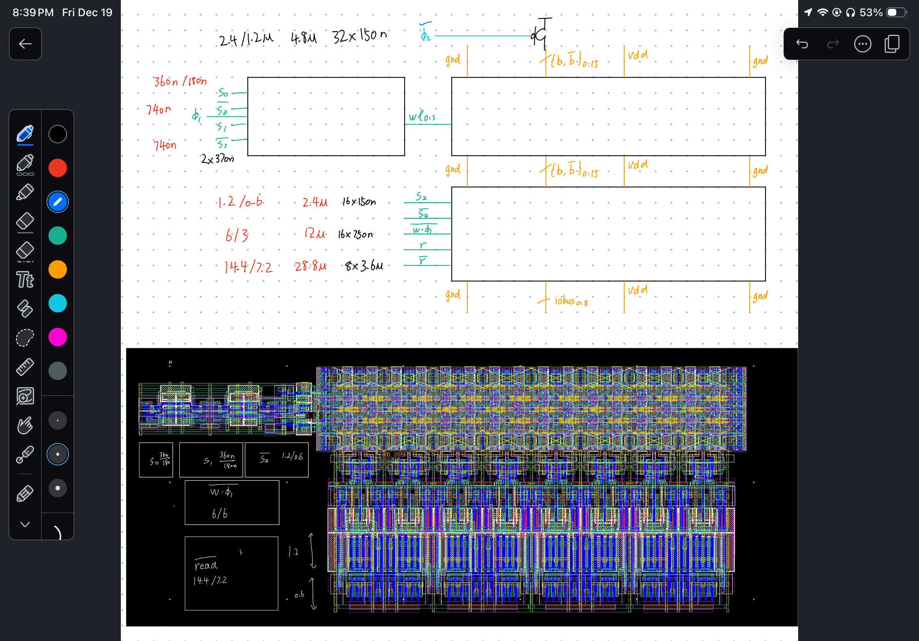Tap the battery indicator in status bar

click(896, 12)
